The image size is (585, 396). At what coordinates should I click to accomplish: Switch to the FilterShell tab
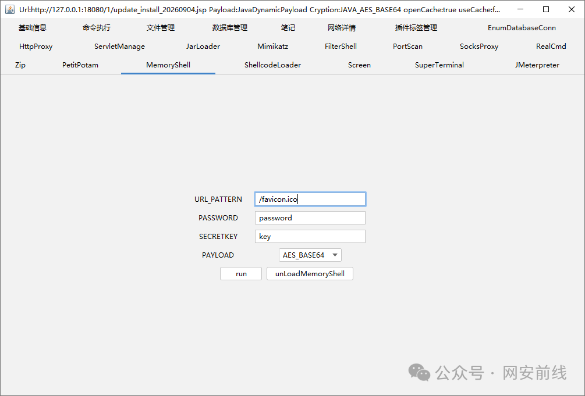pyautogui.click(x=341, y=47)
